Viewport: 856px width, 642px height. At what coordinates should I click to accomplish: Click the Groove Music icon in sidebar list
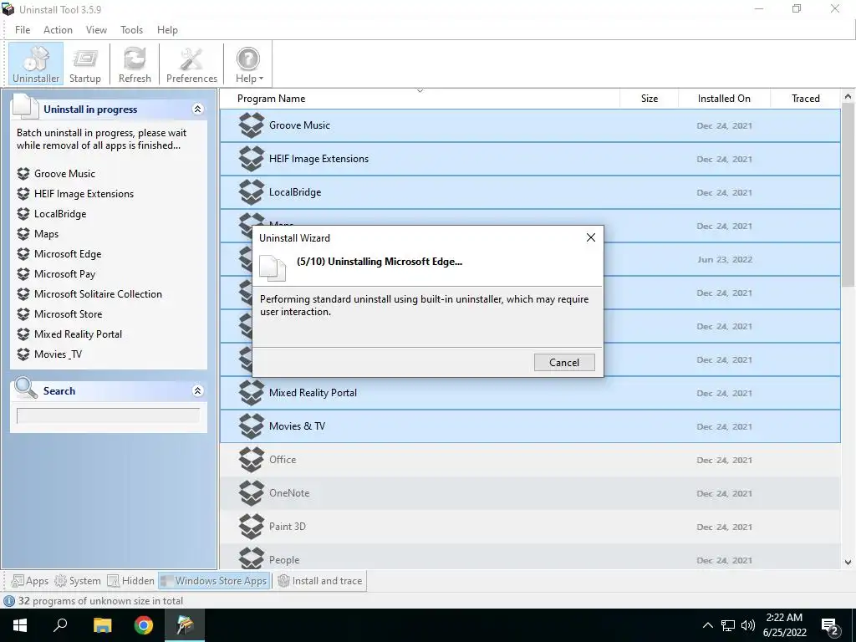[x=23, y=174]
